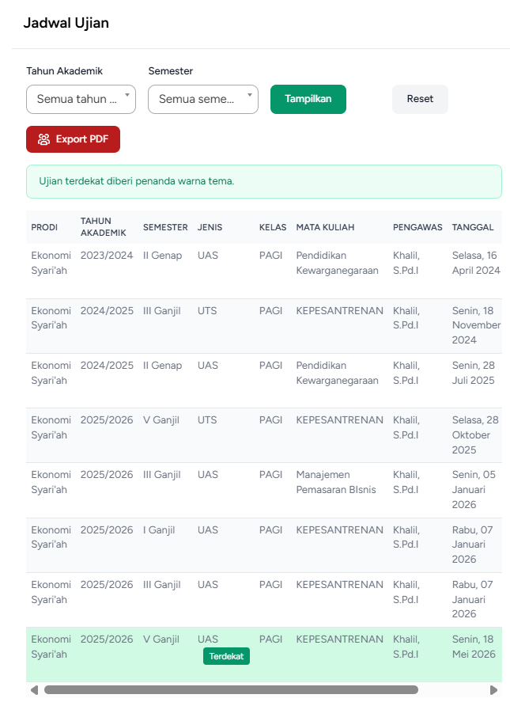Open the Semester dropdown
The image size is (510, 702).
coord(203,100)
